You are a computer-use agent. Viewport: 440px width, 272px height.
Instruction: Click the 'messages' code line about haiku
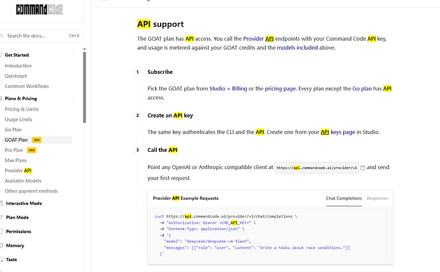pyautogui.click(x=257, y=248)
